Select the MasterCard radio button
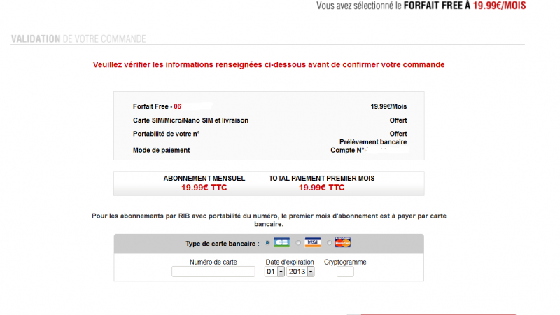The image size is (560, 315). coord(329,243)
